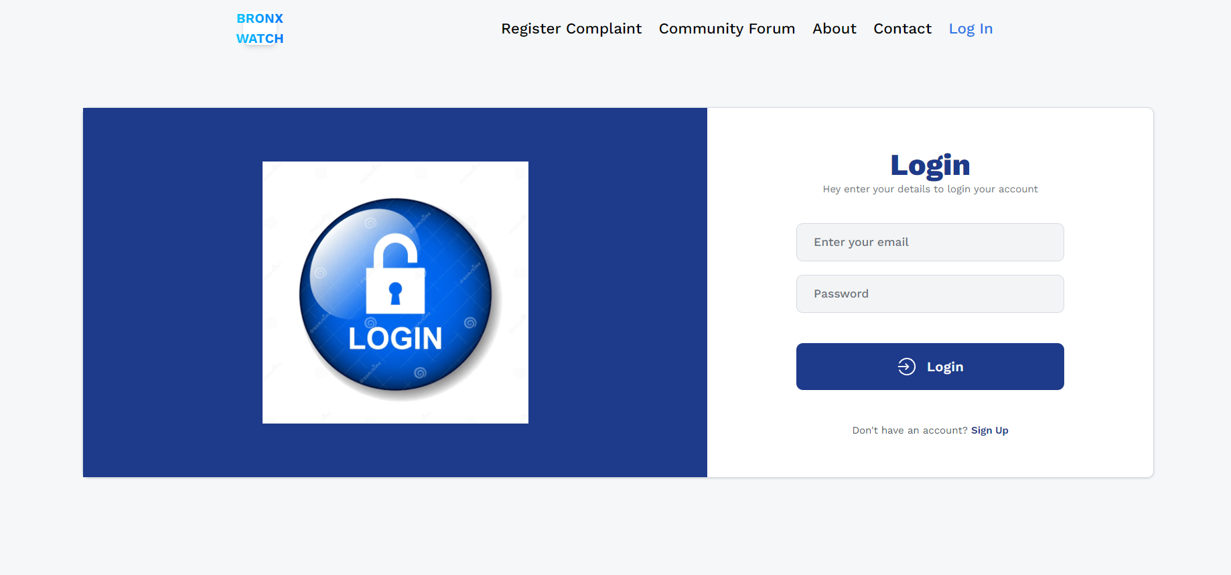
Task: Go to the About page
Action: click(x=835, y=29)
